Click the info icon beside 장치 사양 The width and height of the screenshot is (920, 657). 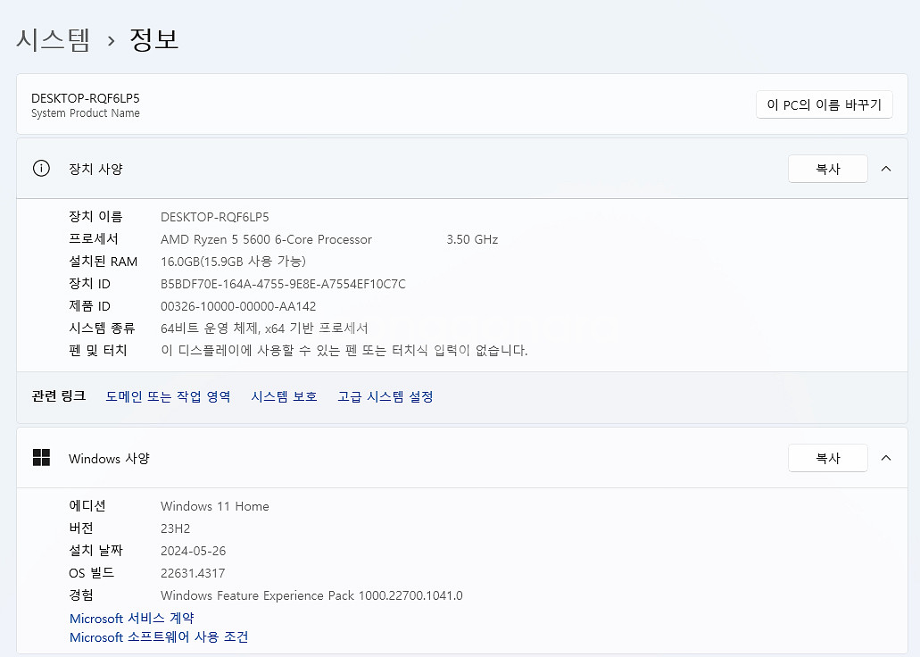point(41,169)
